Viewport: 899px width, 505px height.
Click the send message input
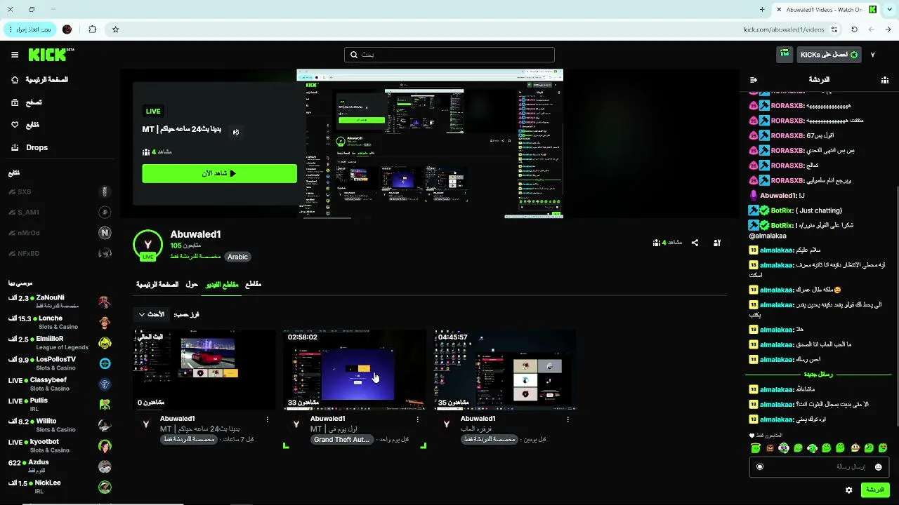[819, 466]
